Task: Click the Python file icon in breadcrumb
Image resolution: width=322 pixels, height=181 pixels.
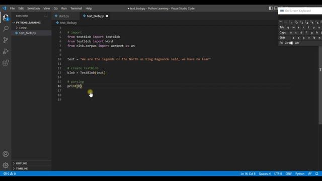Action: tap(57, 23)
